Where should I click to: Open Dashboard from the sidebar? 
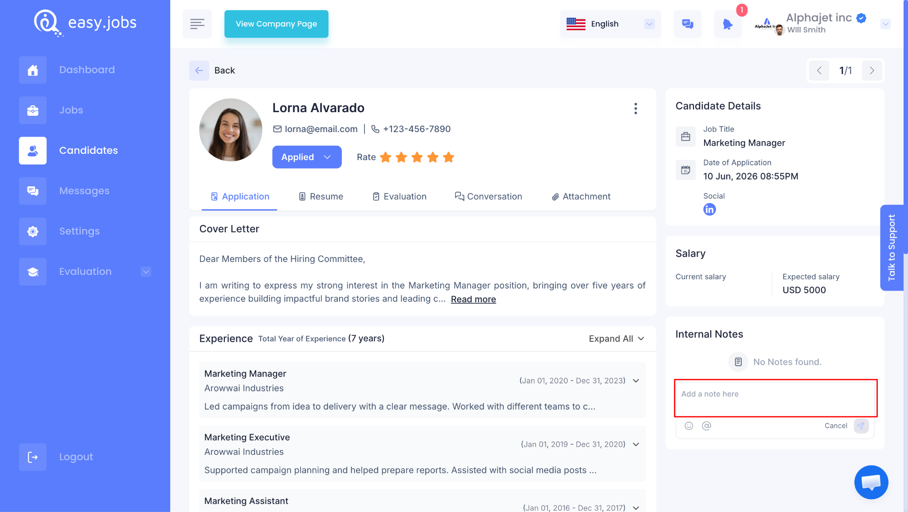(x=87, y=70)
